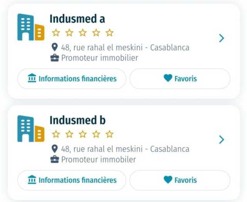Click the bank icon in Indusmed a's financial button
This screenshot has width=247, height=202.
(x=32, y=78)
